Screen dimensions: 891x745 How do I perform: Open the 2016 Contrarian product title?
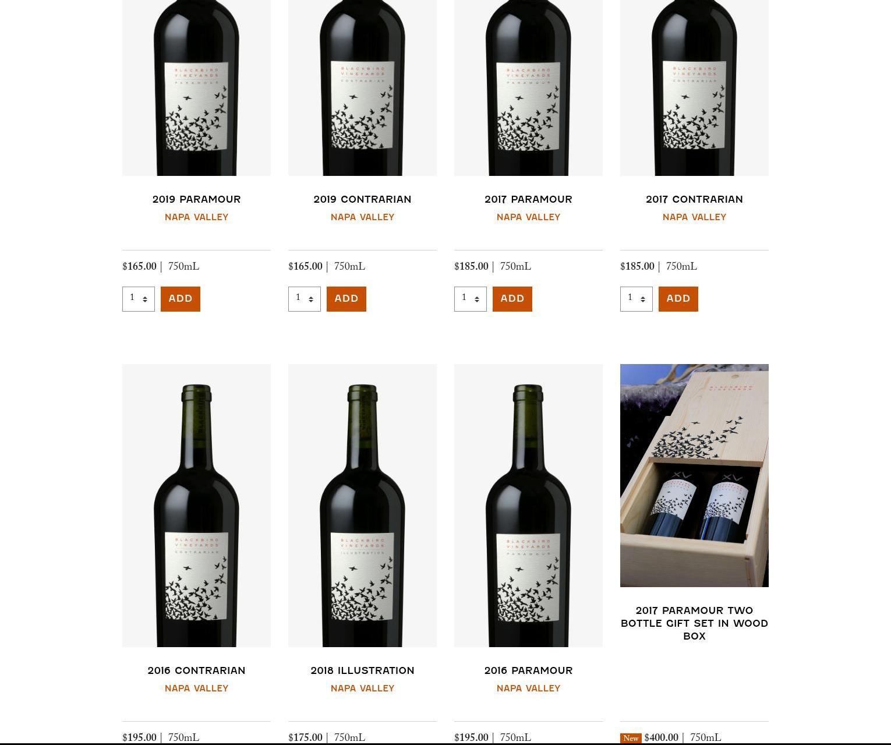click(x=196, y=670)
